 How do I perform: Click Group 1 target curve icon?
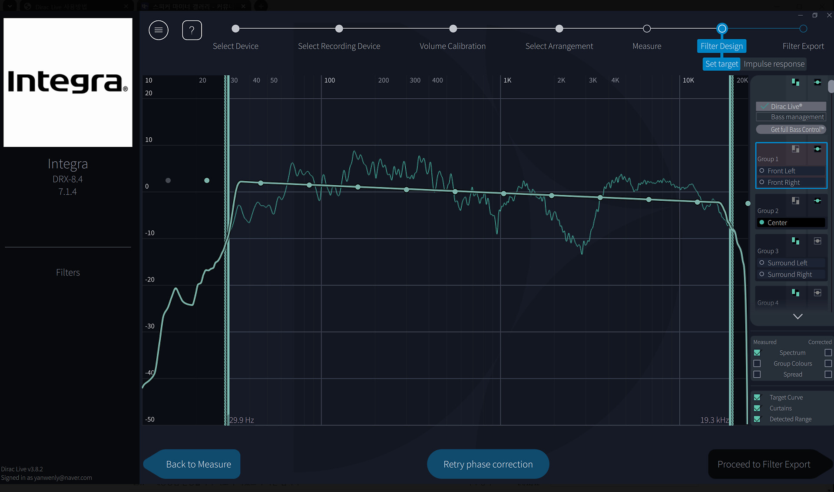coord(817,149)
